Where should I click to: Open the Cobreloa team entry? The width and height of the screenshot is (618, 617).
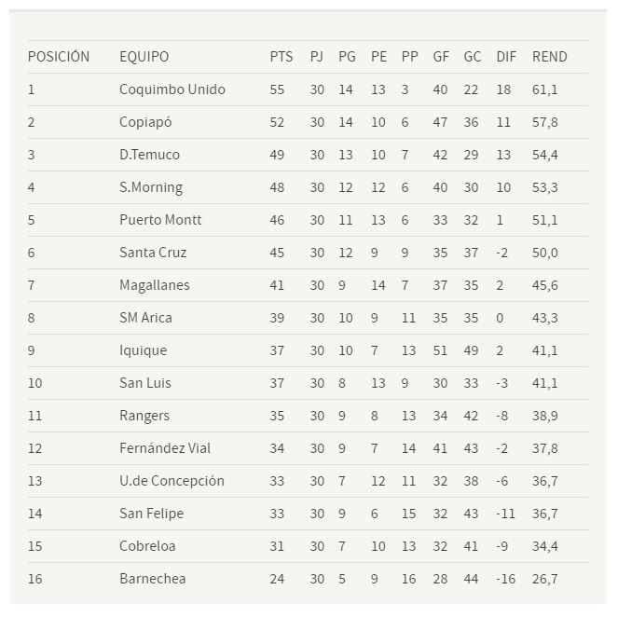(x=147, y=546)
